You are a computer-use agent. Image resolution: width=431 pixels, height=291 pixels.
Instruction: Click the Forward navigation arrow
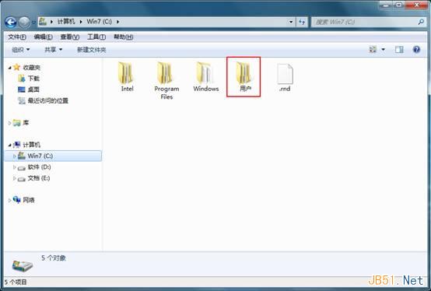pos(24,22)
